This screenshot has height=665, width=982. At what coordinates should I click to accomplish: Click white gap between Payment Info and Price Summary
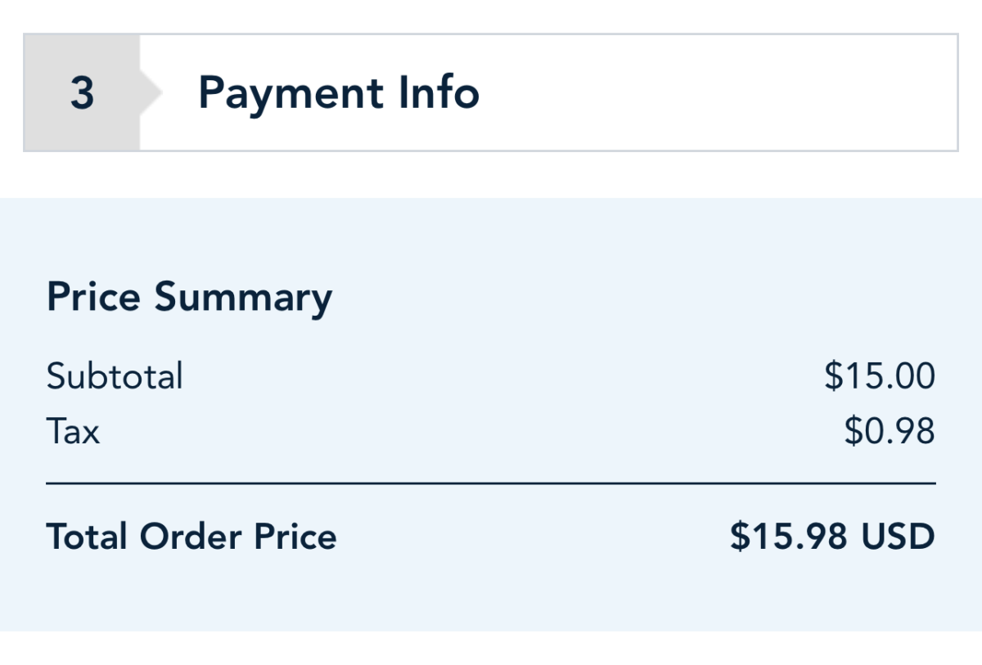pyautogui.click(x=491, y=174)
